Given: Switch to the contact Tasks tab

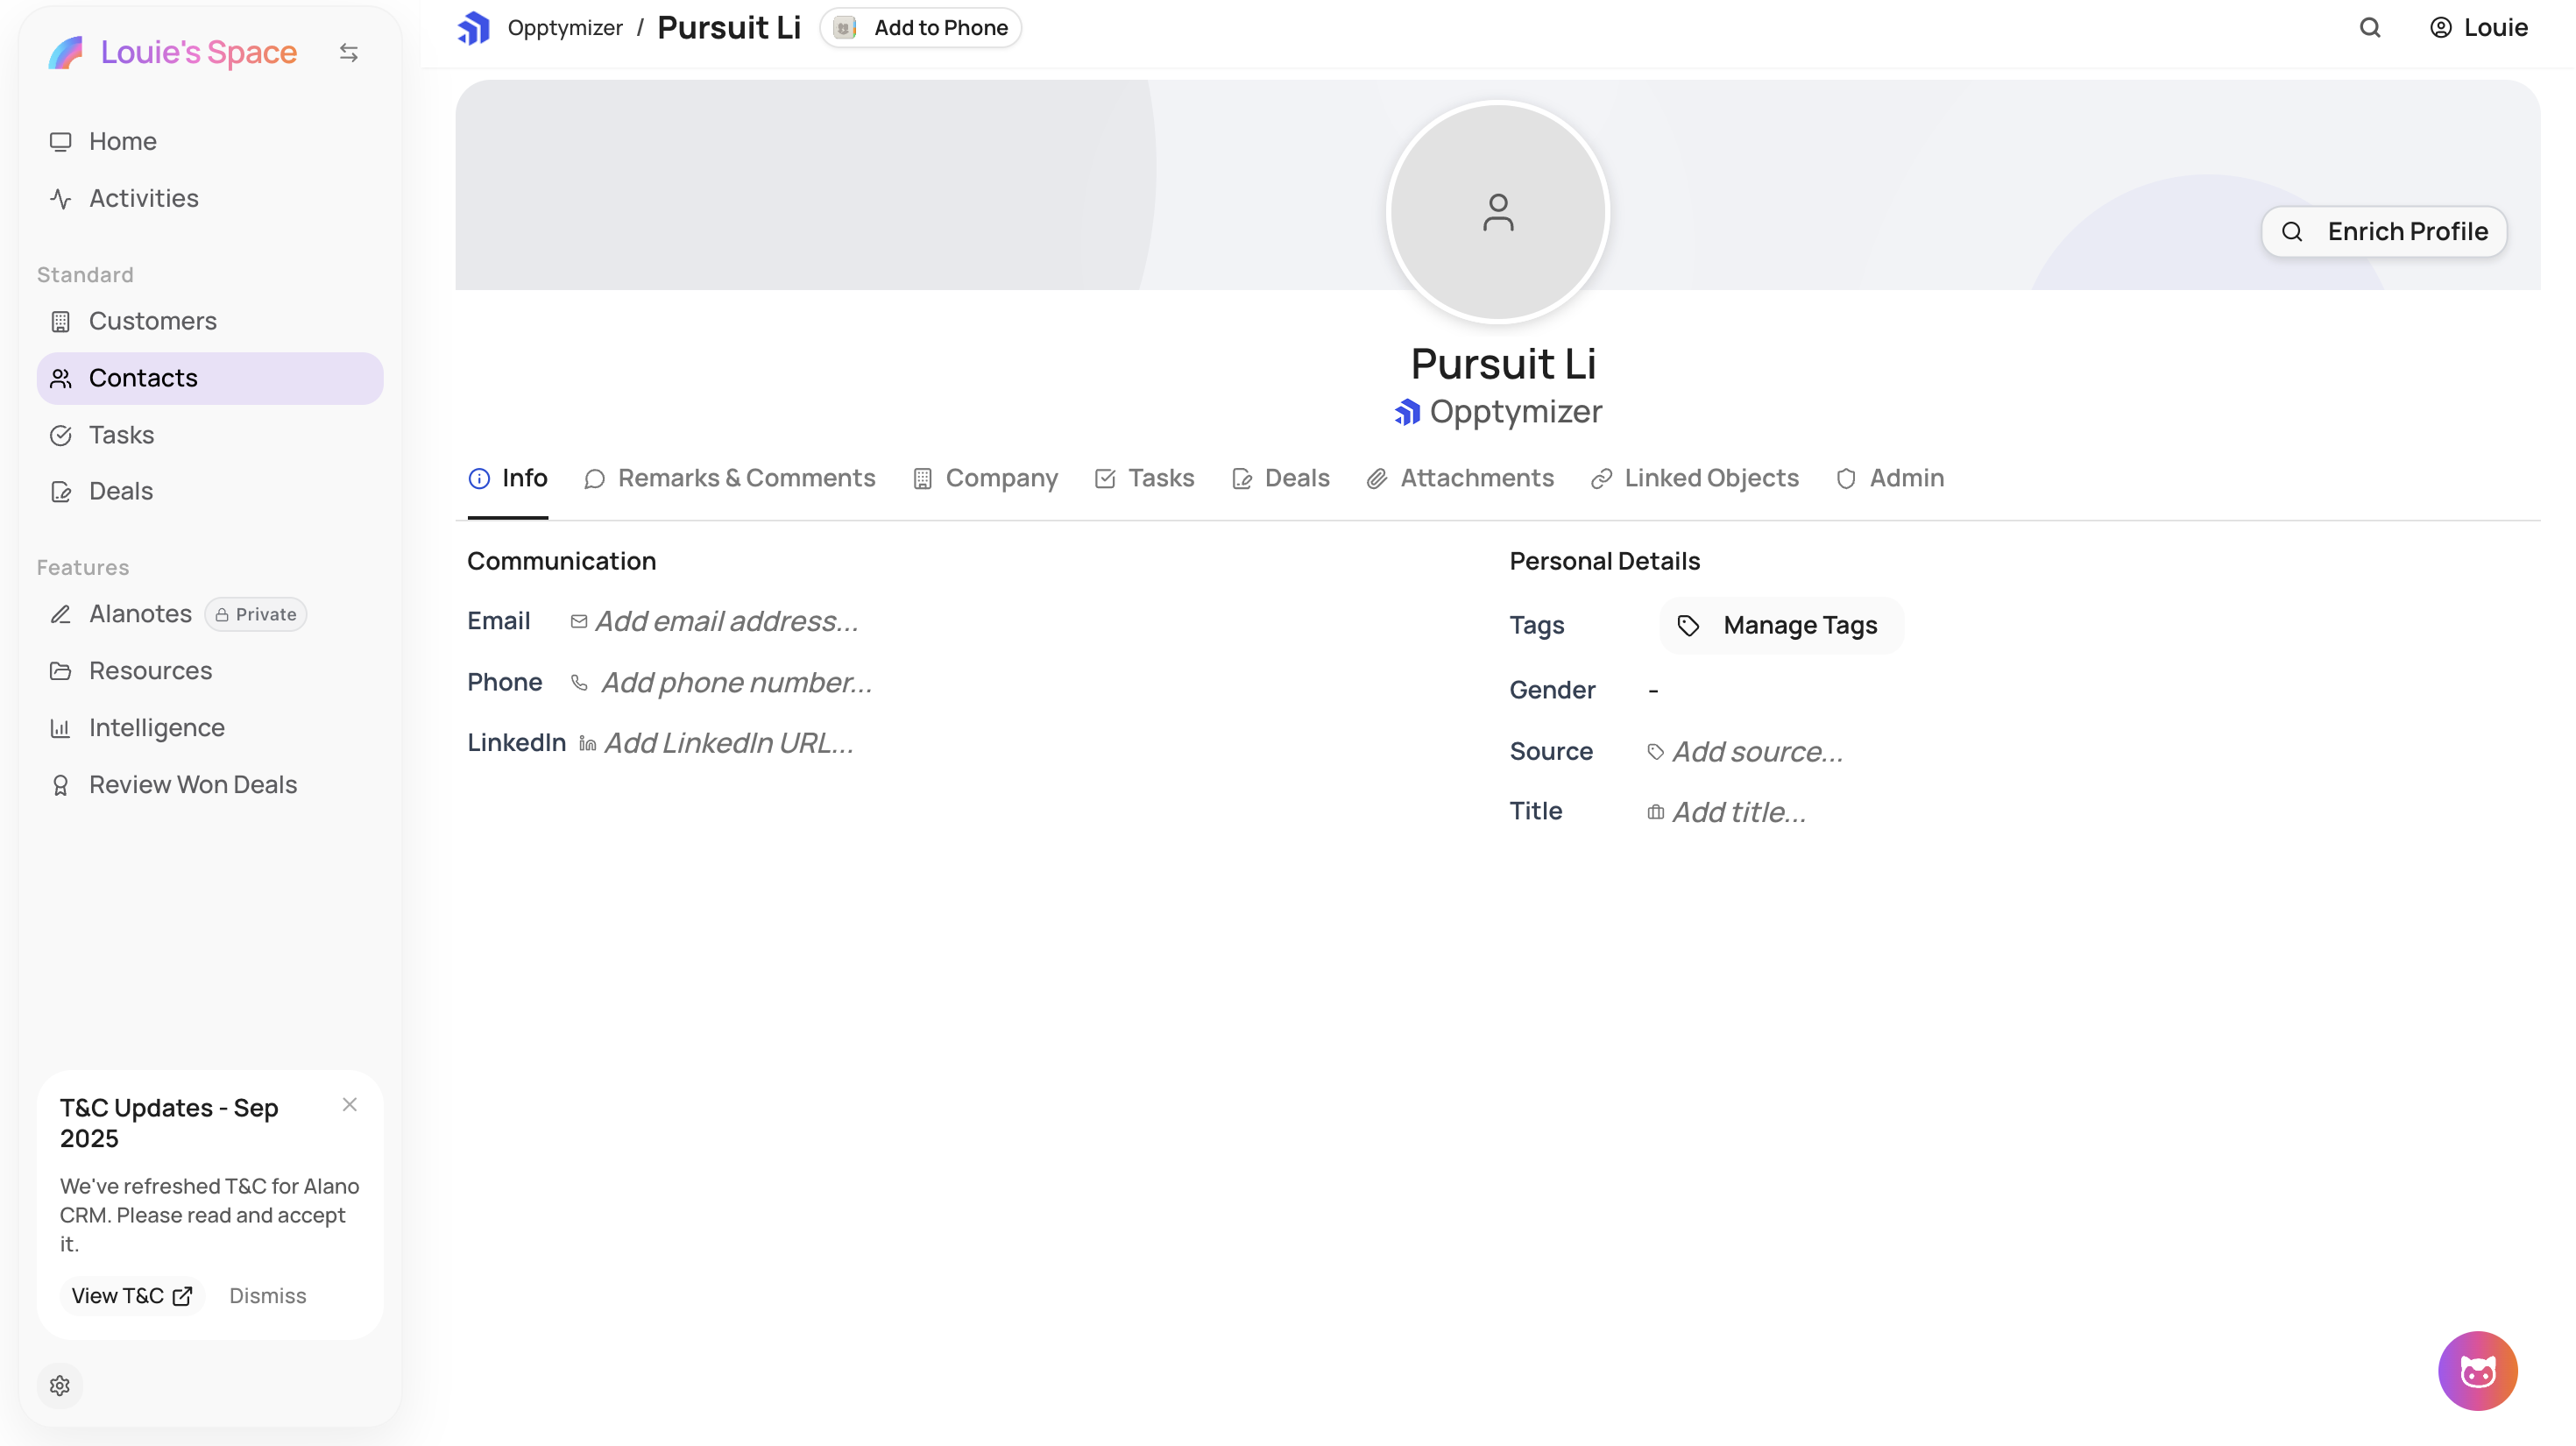Looking at the screenshot, I should point(1144,478).
